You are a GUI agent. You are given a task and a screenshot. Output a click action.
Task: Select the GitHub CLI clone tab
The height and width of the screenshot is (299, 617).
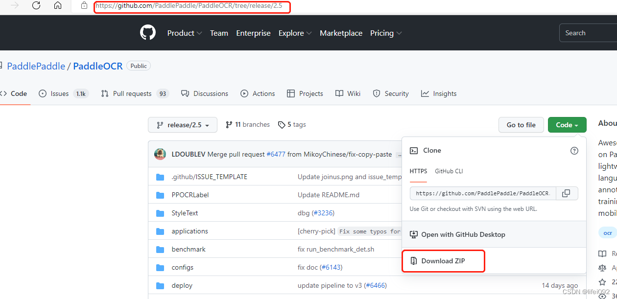pyautogui.click(x=449, y=171)
